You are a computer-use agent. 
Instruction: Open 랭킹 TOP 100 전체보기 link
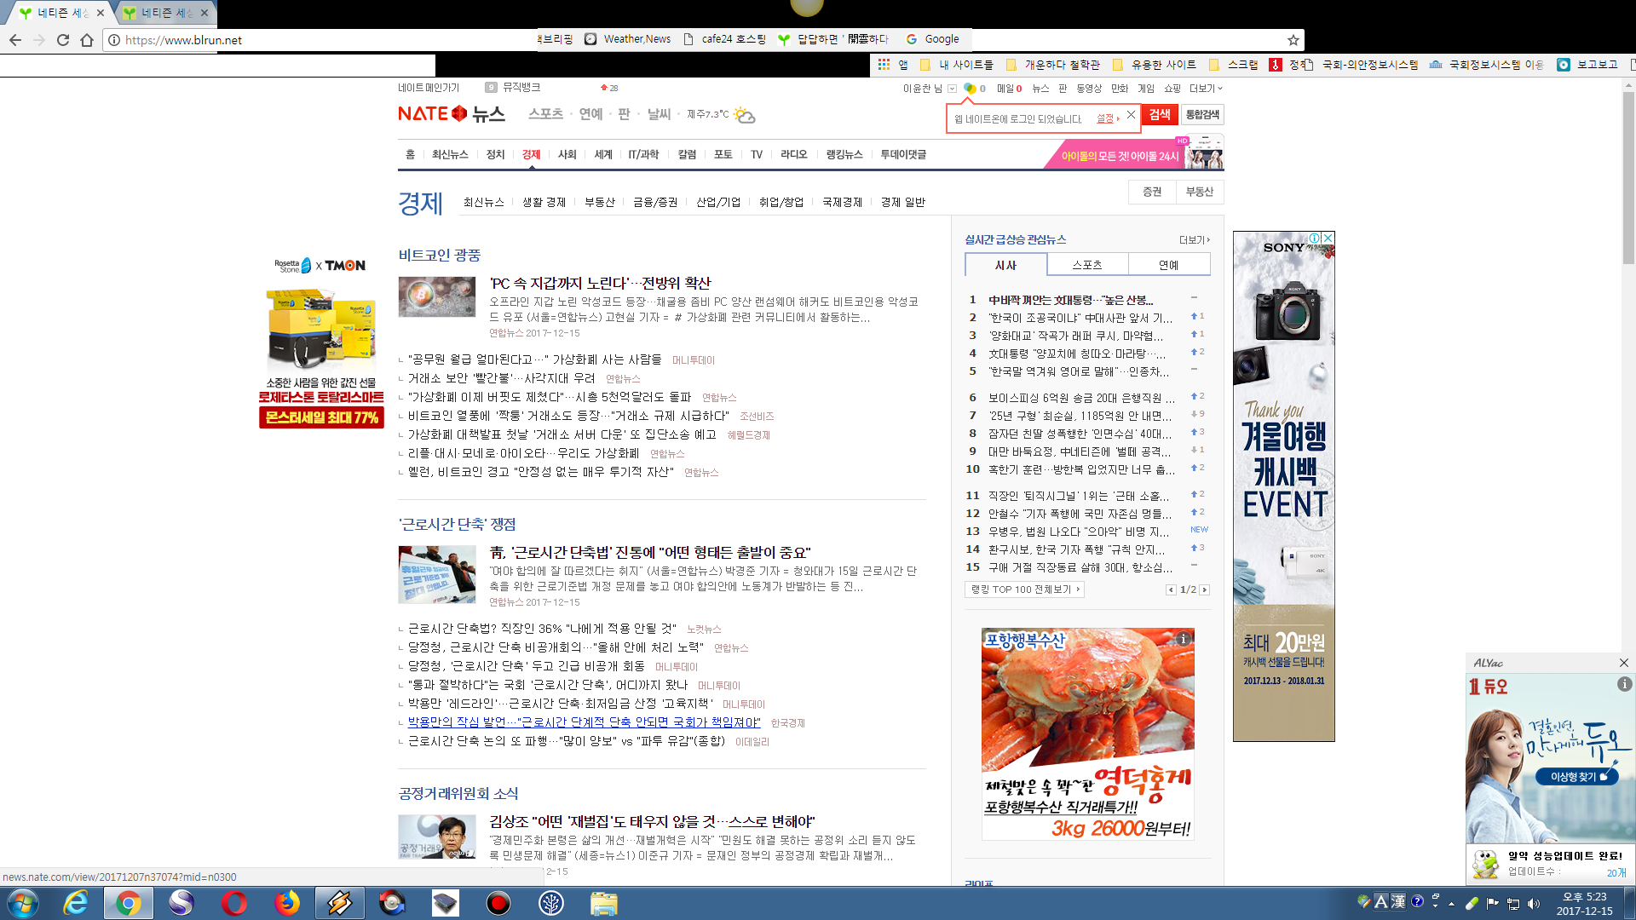[1025, 589]
